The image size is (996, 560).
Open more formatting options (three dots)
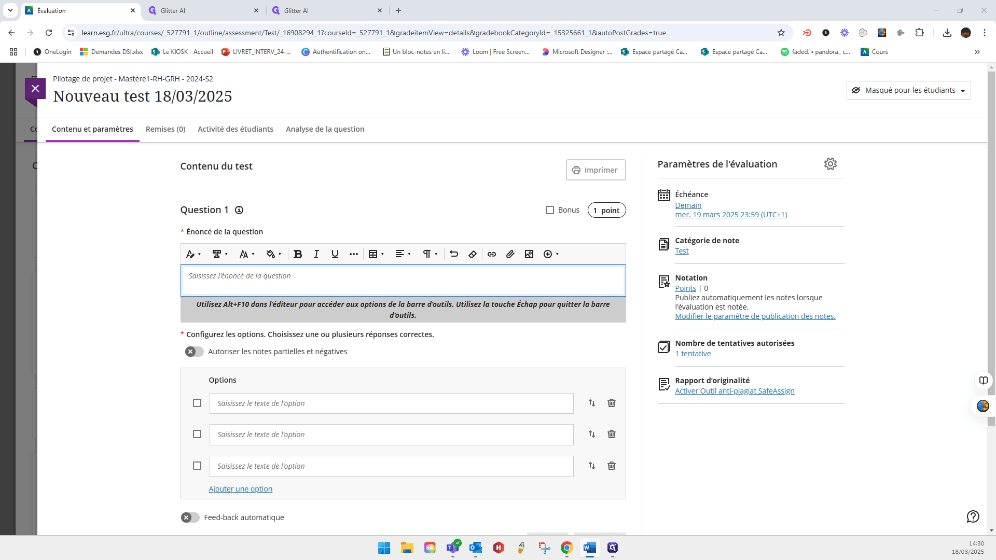(x=354, y=254)
